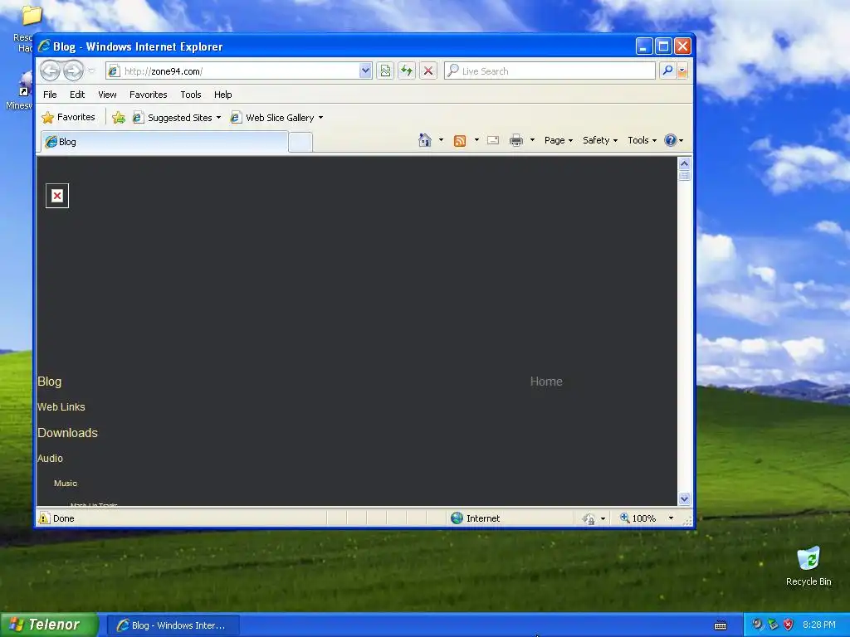Follow the Audio link
Viewport: 850px width, 637px height.
coord(51,458)
